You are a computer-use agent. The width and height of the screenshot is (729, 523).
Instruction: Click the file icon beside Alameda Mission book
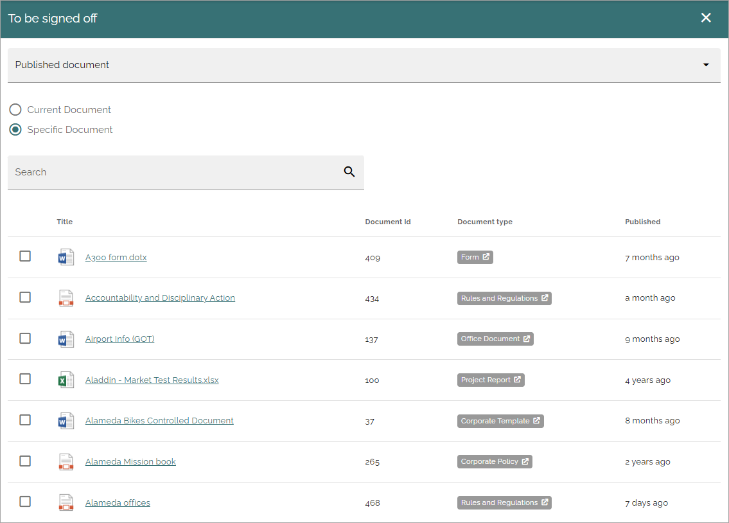(66, 461)
